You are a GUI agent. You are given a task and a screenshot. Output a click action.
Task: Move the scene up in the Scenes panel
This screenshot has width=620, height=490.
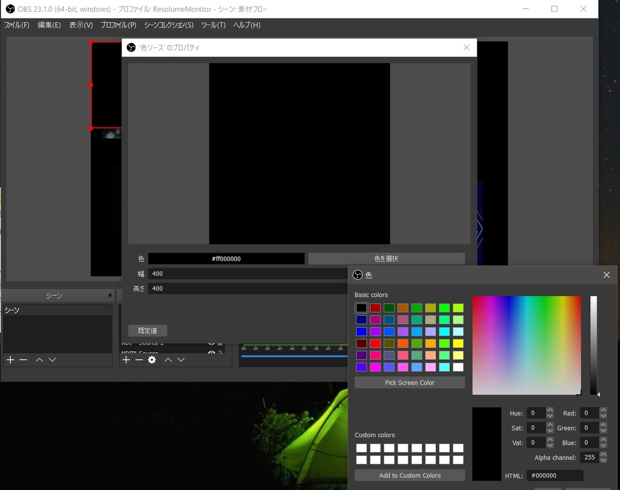coord(39,360)
